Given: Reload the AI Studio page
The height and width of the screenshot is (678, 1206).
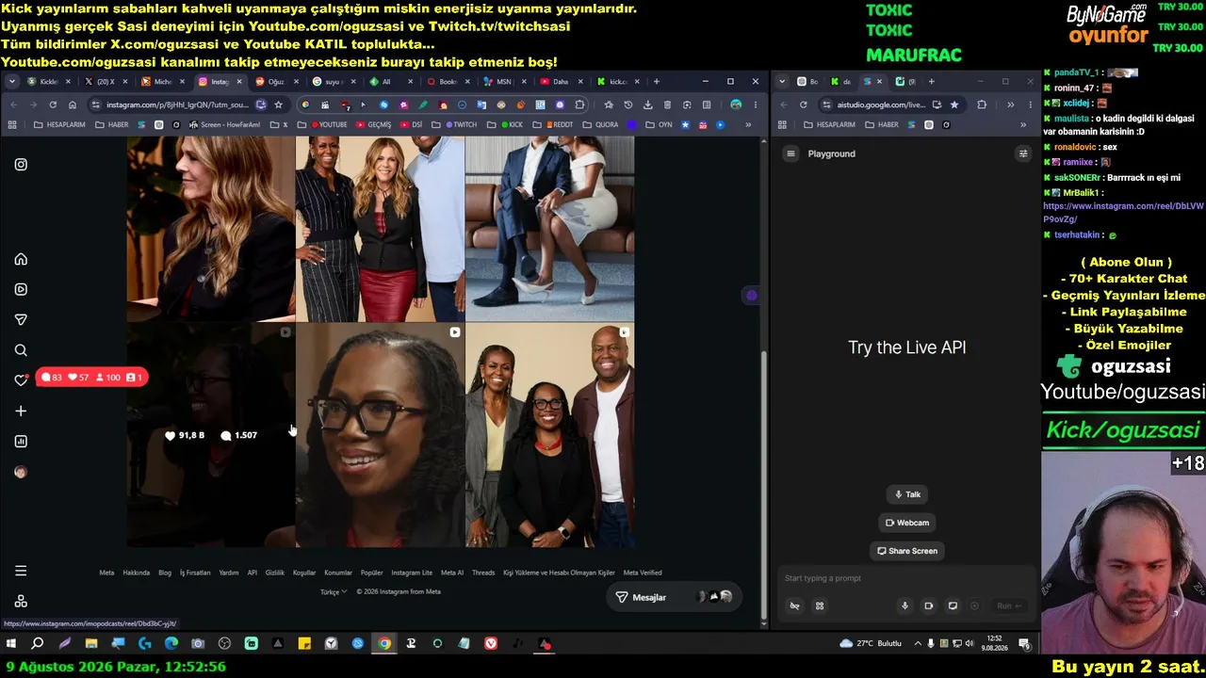Looking at the screenshot, I should click(804, 105).
